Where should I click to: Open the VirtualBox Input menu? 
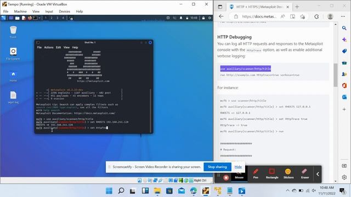click(49, 11)
